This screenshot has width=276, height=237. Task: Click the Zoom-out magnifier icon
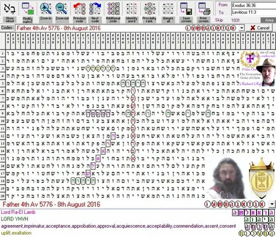pyautogui.click(x=62, y=9)
